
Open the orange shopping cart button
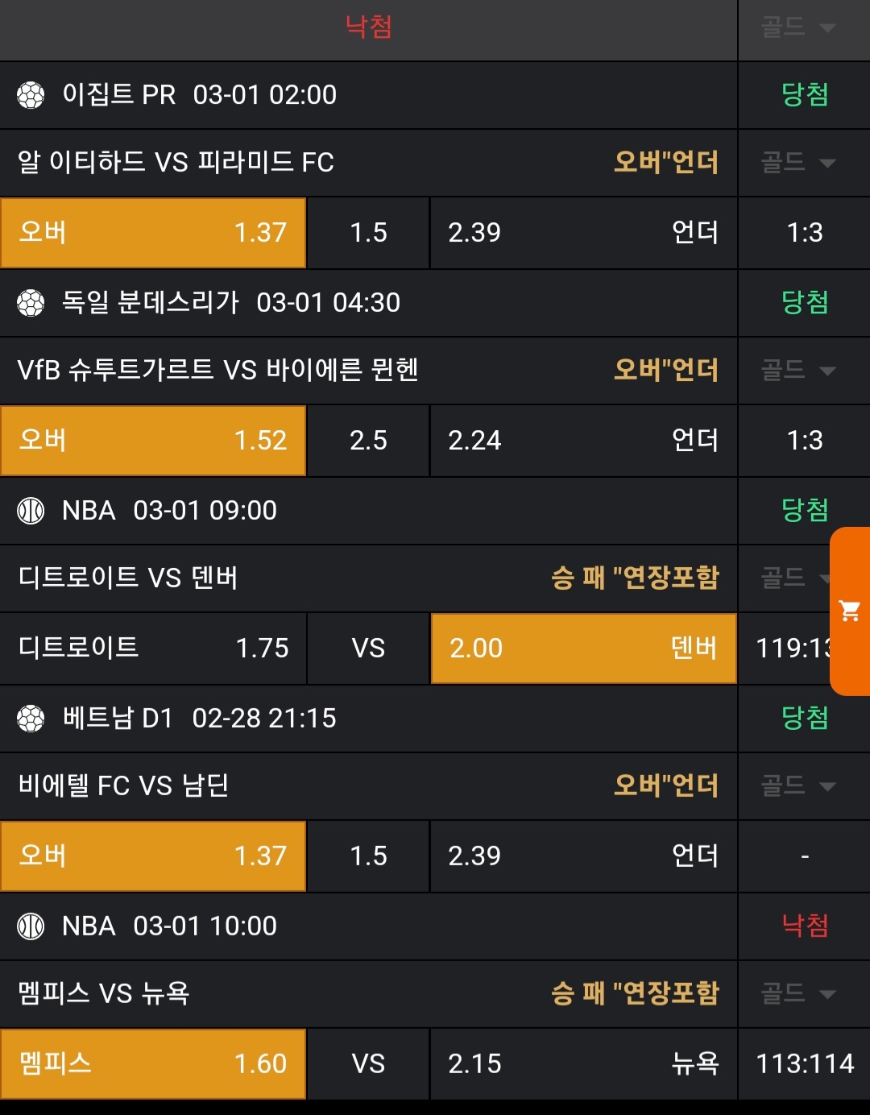[850, 611]
